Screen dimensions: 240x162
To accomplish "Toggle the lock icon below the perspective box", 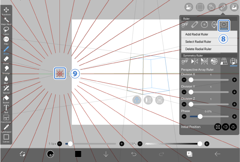I will click(x=137, y=100).
